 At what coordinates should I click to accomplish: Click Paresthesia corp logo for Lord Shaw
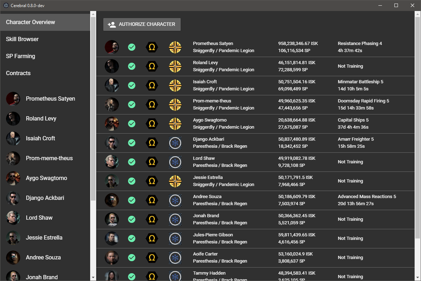(x=175, y=162)
